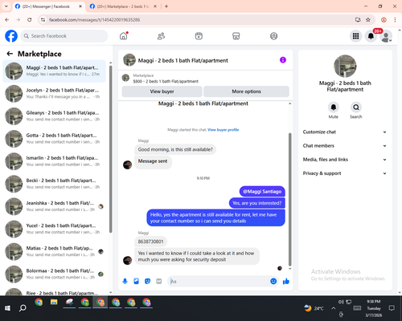Open Yucel conversation in chat list

click(54, 229)
